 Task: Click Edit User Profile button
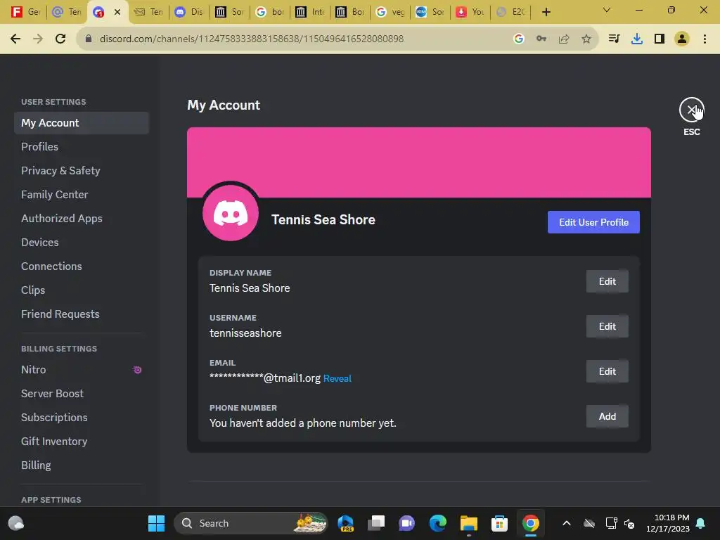click(x=593, y=222)
